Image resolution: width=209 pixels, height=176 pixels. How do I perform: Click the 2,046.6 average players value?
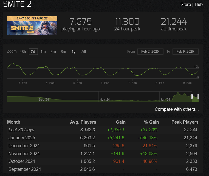point(87,169)
